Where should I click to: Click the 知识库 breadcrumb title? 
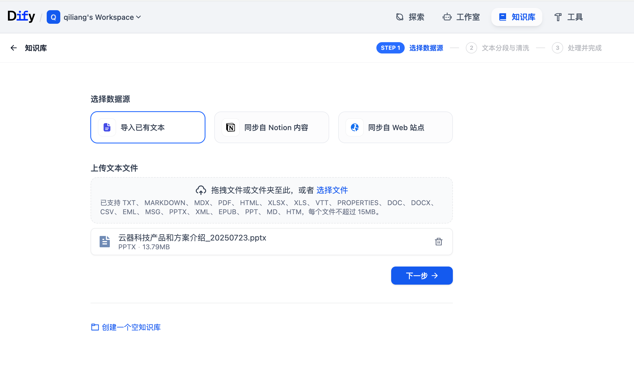pos(36,48)
